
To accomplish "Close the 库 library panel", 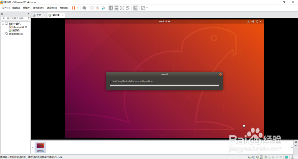I will click(29, 14).
